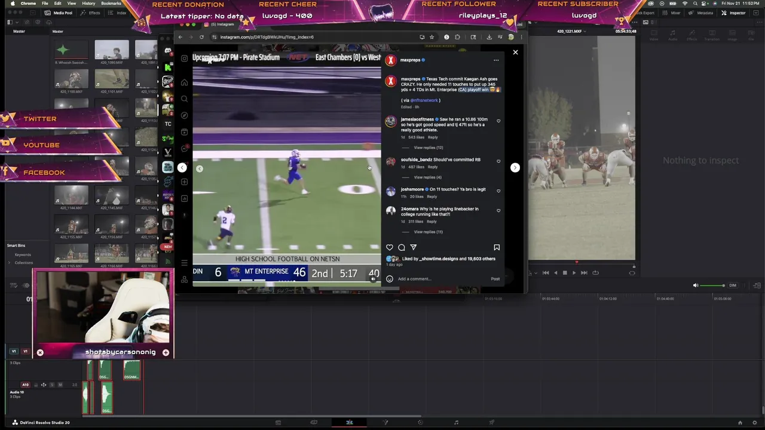
Task: Like 24omara comment
Action: coord(499,210)
